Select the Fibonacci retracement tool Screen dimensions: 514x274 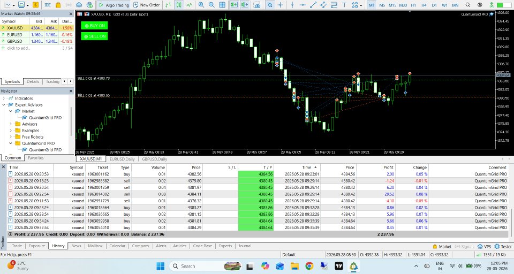click(334, 5)
